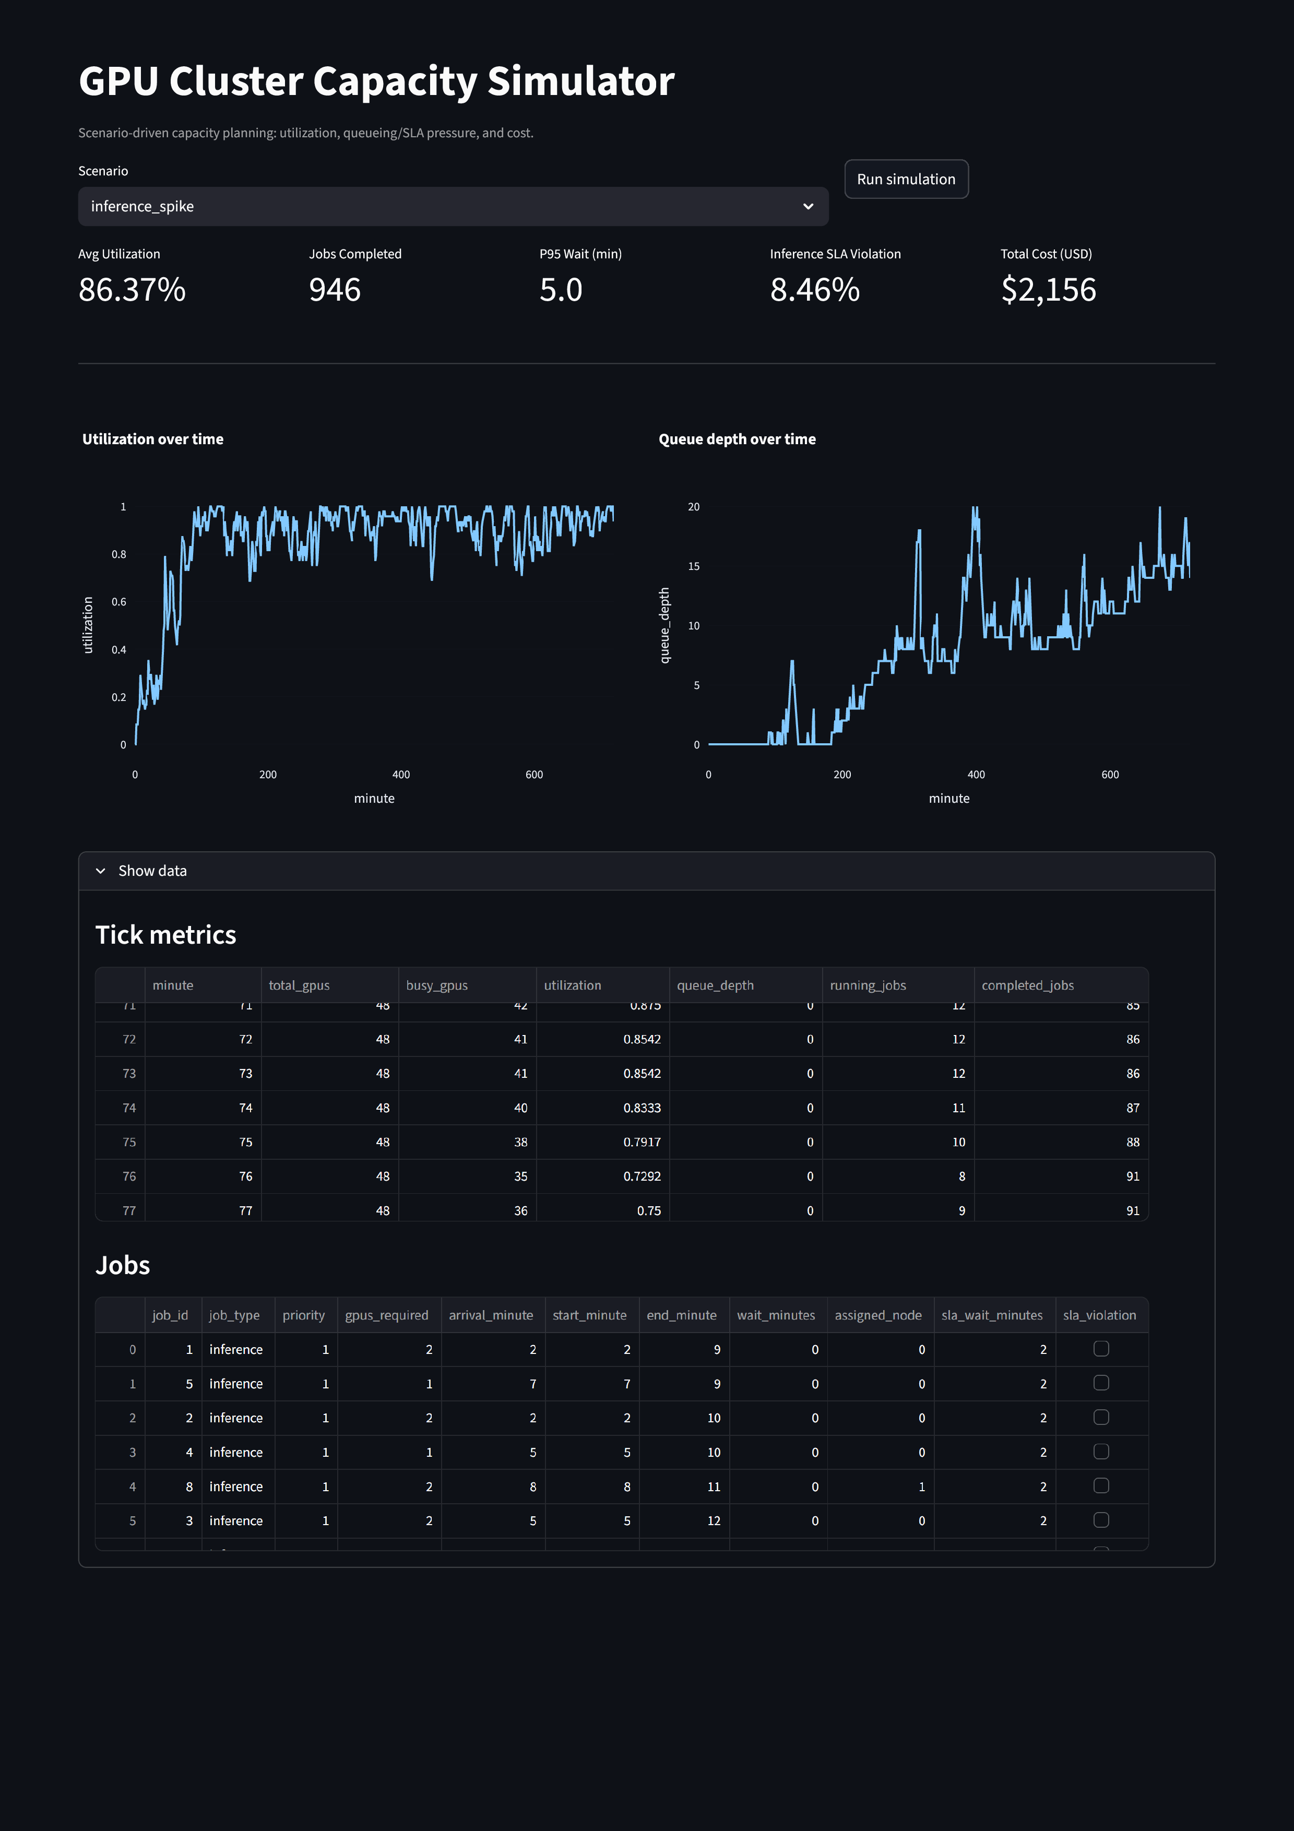Click the priority column header in Jobs
The image size is (1294, 1831).
(304, 1315)
